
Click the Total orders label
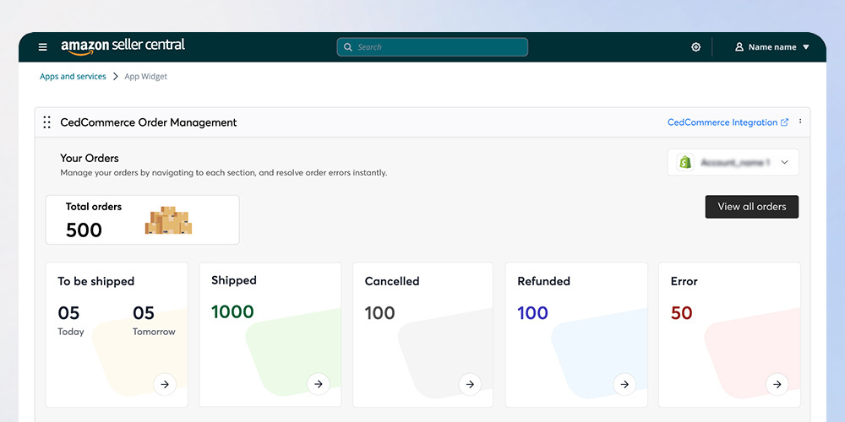(x=94, y=207)
